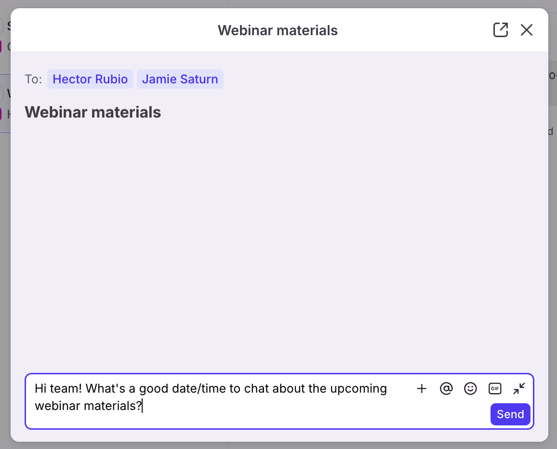Click the lower pink icon at left edge
Screen dimensions: 557x449
(1, 114)
